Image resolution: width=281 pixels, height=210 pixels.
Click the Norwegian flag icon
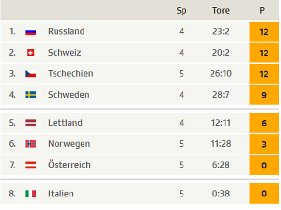tap(30, 144)
